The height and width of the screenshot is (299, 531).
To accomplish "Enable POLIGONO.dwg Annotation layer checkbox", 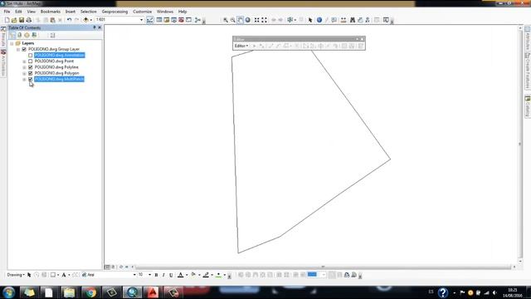I will click(31, 56).
